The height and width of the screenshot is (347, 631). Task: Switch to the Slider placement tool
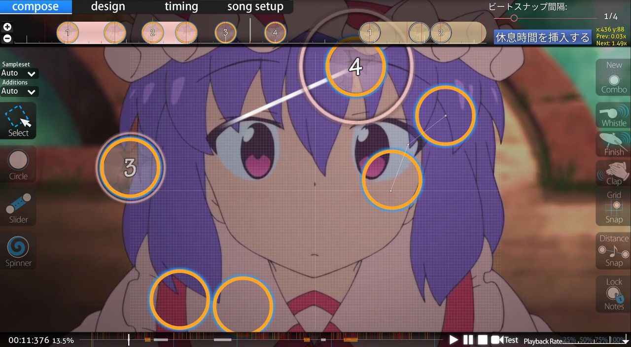(x=18, y=207)
